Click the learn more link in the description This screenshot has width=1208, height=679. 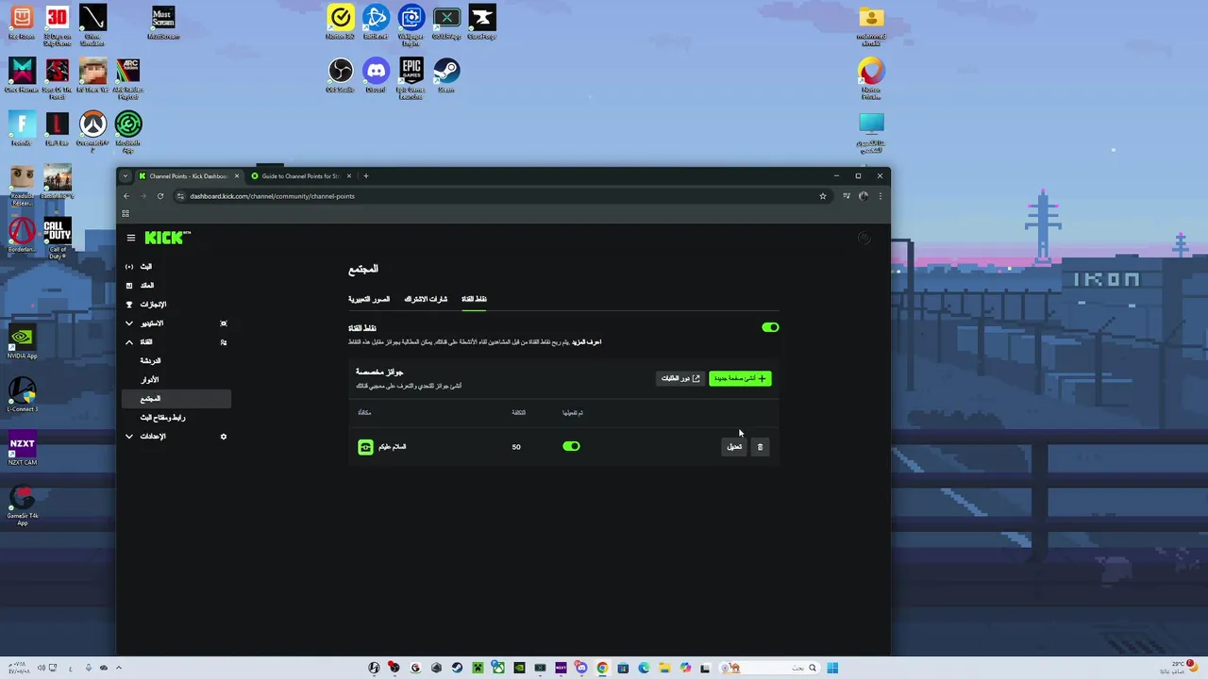(x=586, y=341)
